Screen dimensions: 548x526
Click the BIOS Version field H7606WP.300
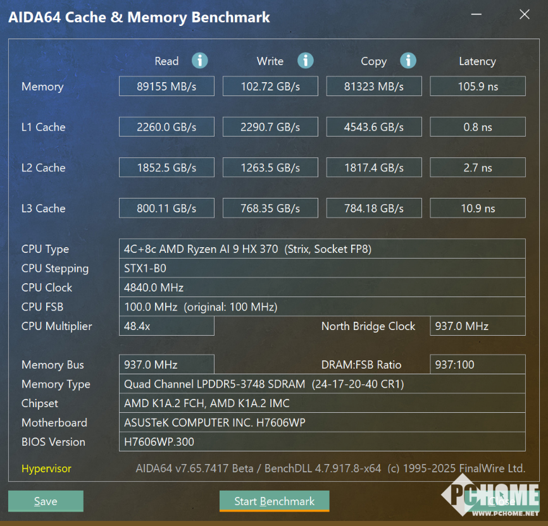click(322, 441)
